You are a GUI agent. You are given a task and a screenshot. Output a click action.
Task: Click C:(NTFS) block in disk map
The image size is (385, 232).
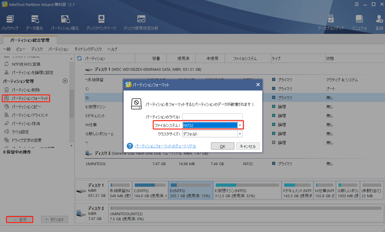(150, 190)
